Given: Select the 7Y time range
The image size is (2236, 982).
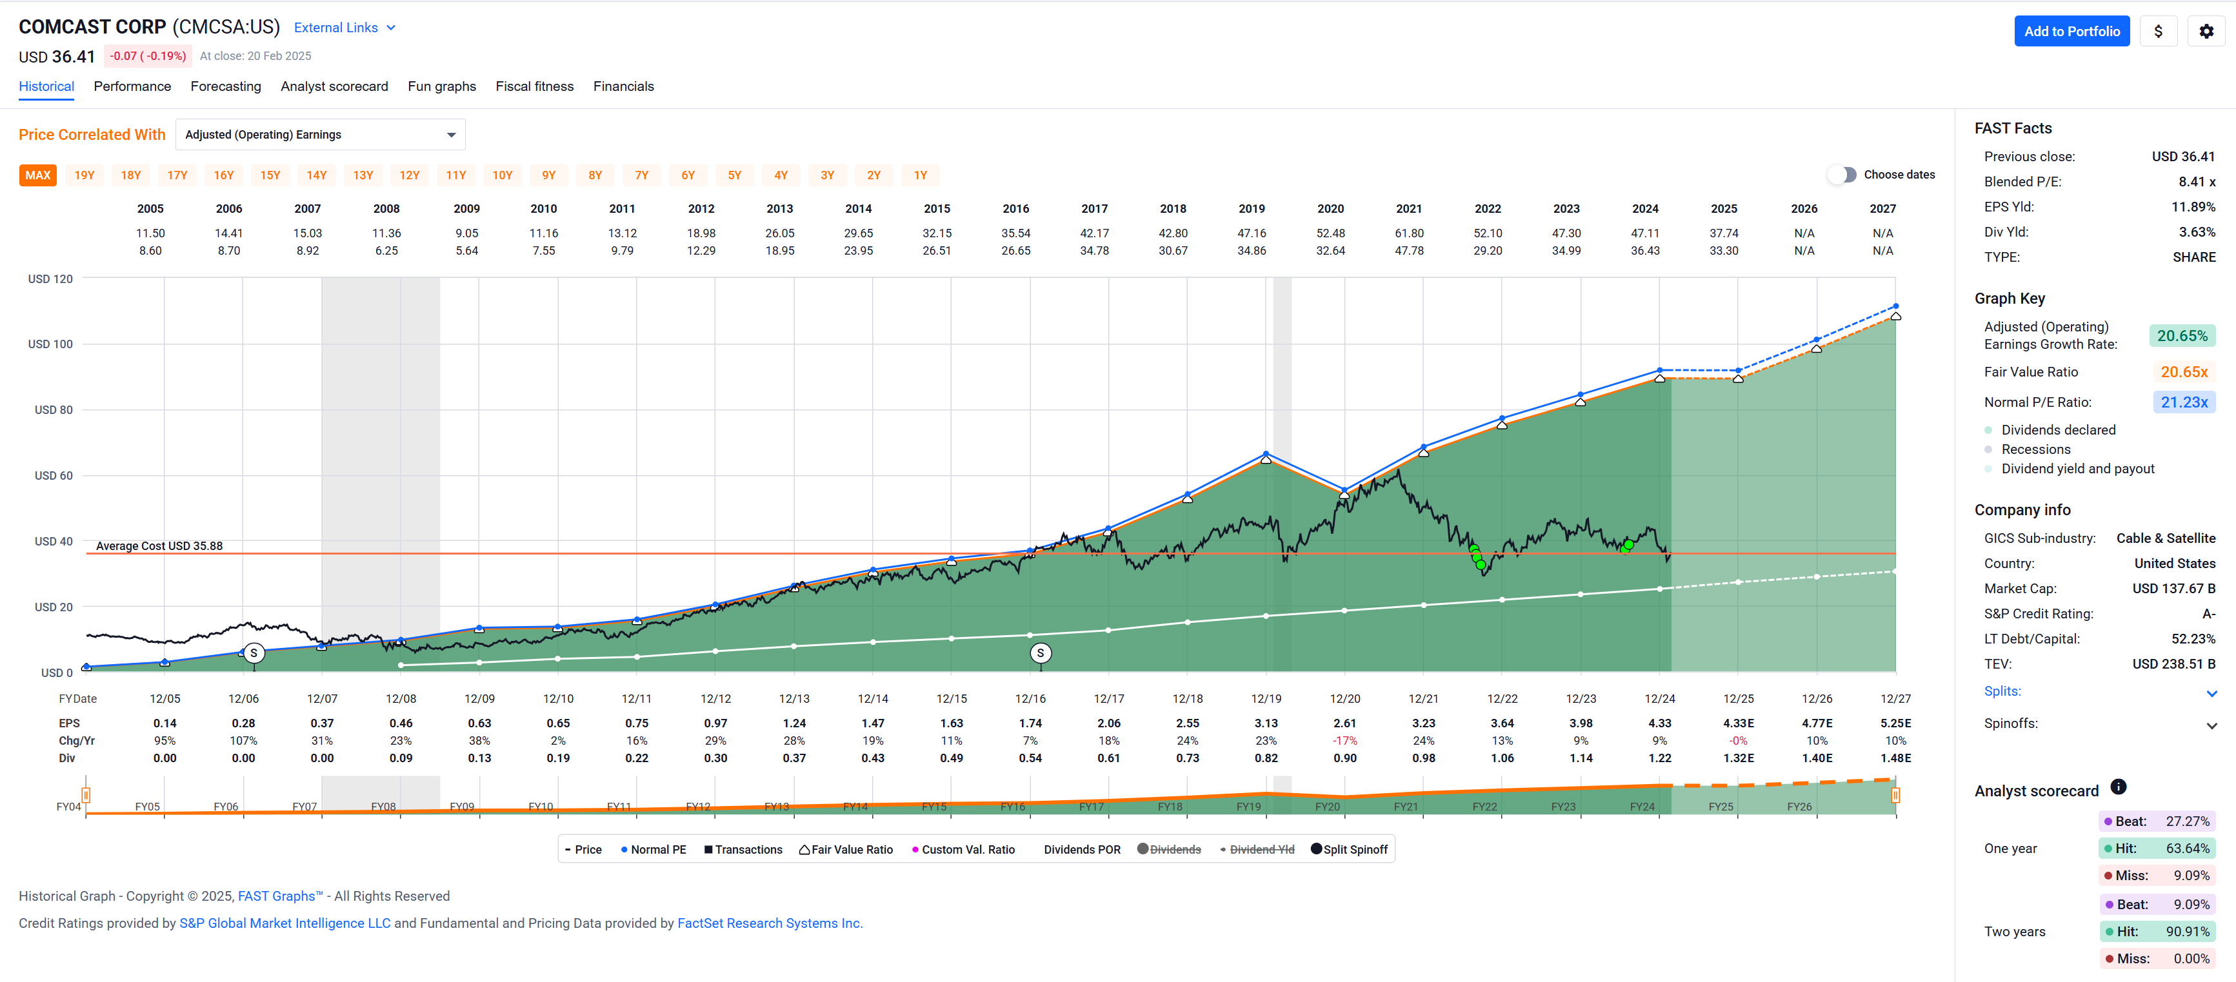Looking at the screenshot, I should [641, 175].
